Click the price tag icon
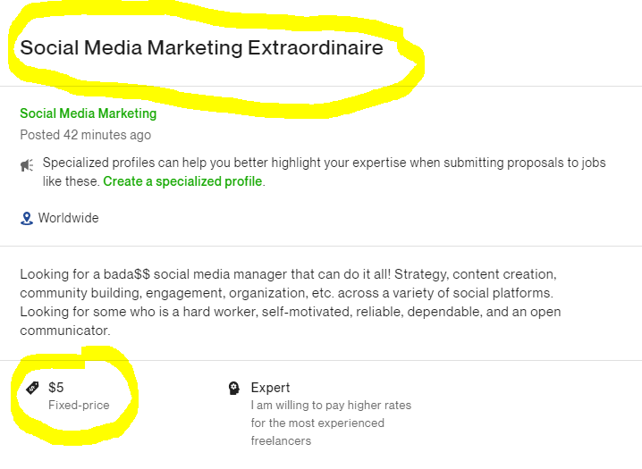The image size is (642, 469). pos(32,388)
